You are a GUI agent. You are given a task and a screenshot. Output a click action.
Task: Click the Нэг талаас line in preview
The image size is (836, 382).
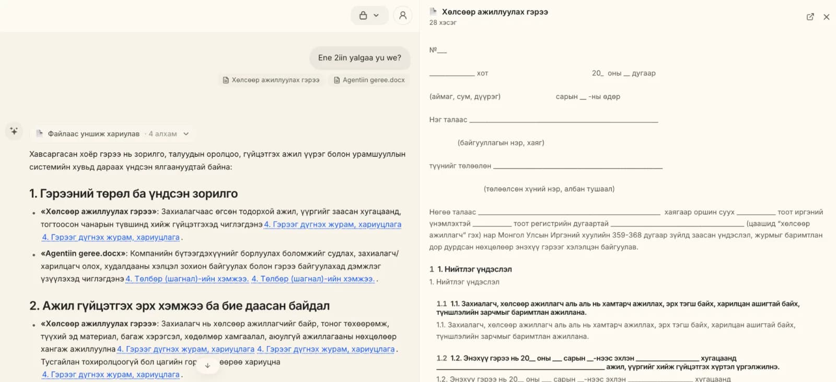pyautogui.click(x=543, y=120)
